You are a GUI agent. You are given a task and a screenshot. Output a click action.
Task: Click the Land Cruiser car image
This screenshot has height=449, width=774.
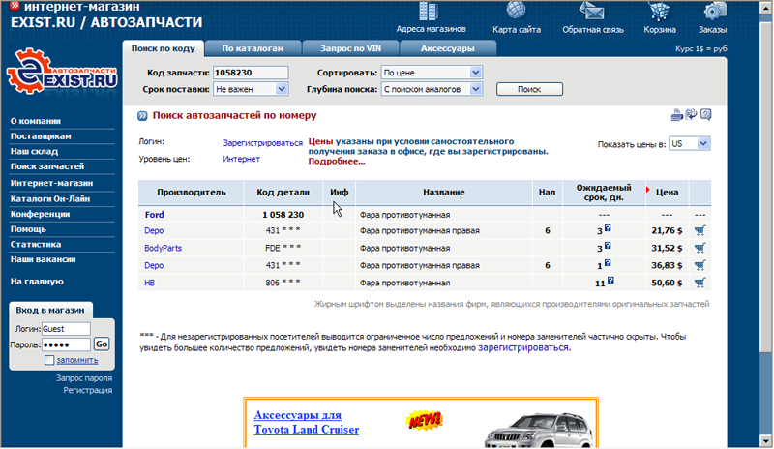[541, 430]
